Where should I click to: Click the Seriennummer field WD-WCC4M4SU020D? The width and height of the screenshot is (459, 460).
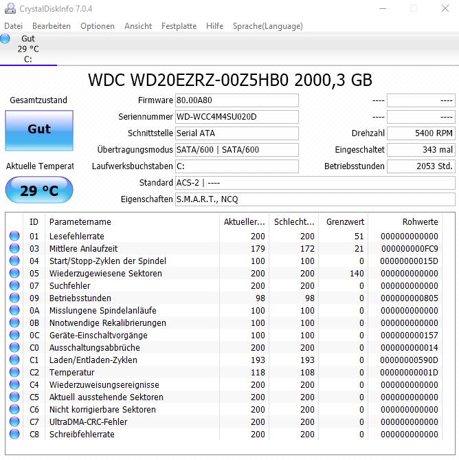(x=237, y=117)
